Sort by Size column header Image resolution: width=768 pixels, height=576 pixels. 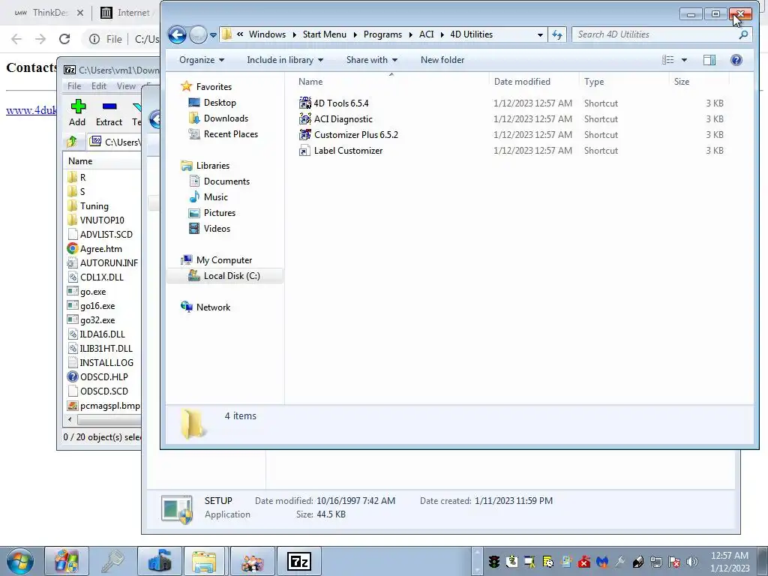click(x=681, y=82)
